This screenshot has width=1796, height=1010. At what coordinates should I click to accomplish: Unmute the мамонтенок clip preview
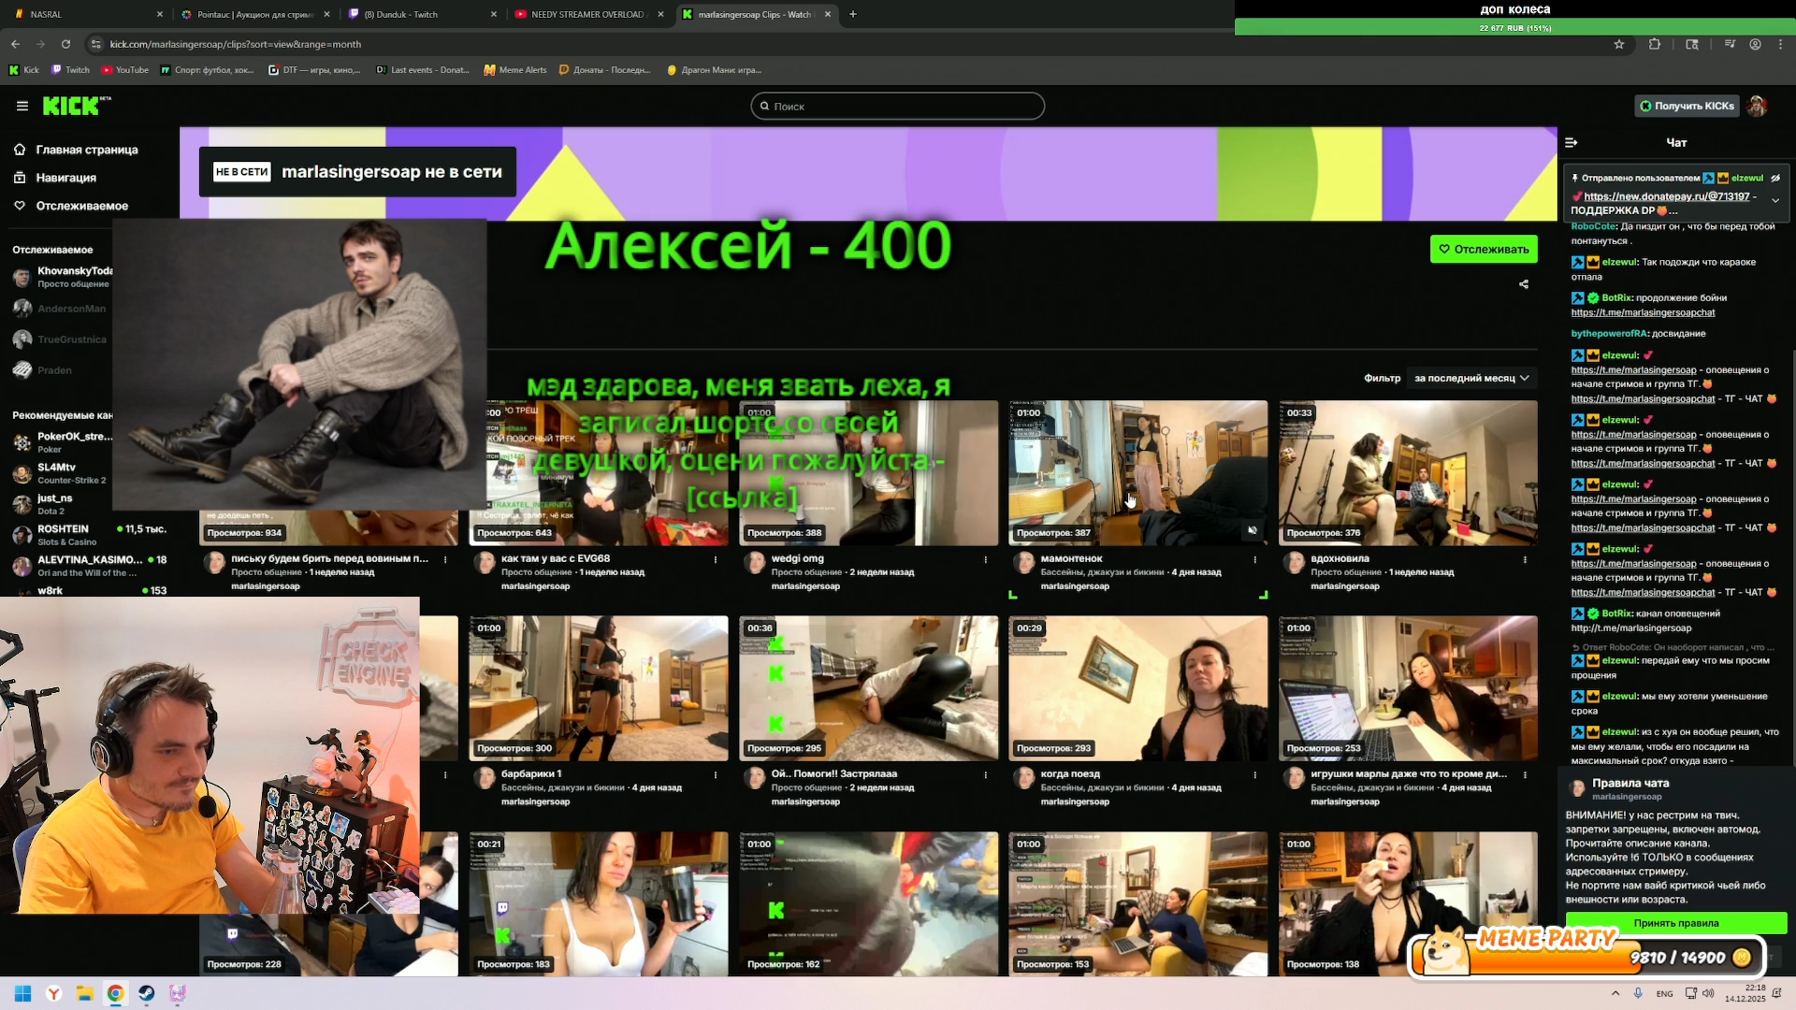tap(1253, 530)
